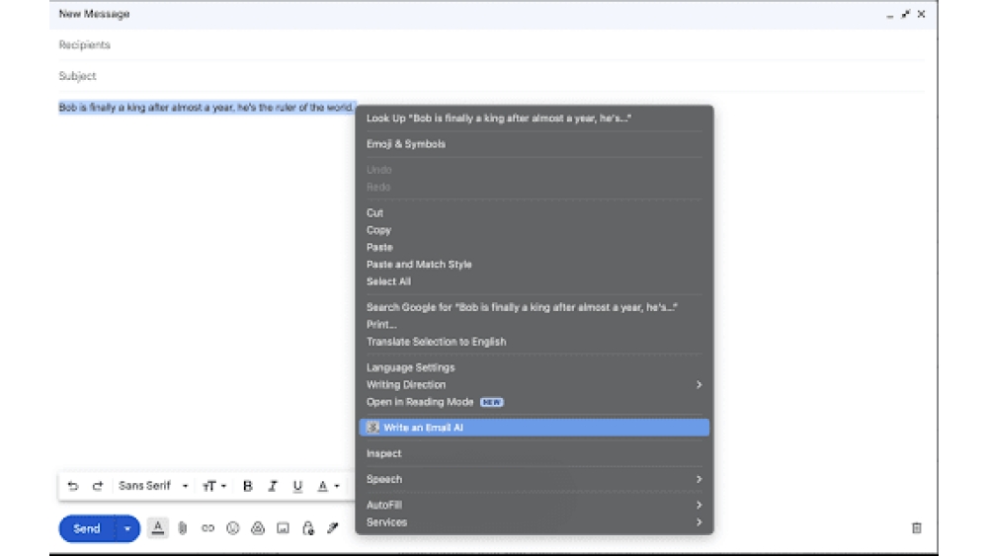This screenshot has height=556, width=988.
Task: Search Google for selected text
Action: click(535, 307)
